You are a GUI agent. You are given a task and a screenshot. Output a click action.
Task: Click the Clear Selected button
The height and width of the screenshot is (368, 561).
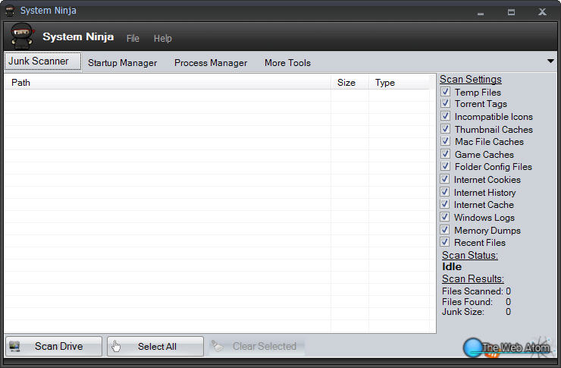pyautogui.click(x=257, y=346)
